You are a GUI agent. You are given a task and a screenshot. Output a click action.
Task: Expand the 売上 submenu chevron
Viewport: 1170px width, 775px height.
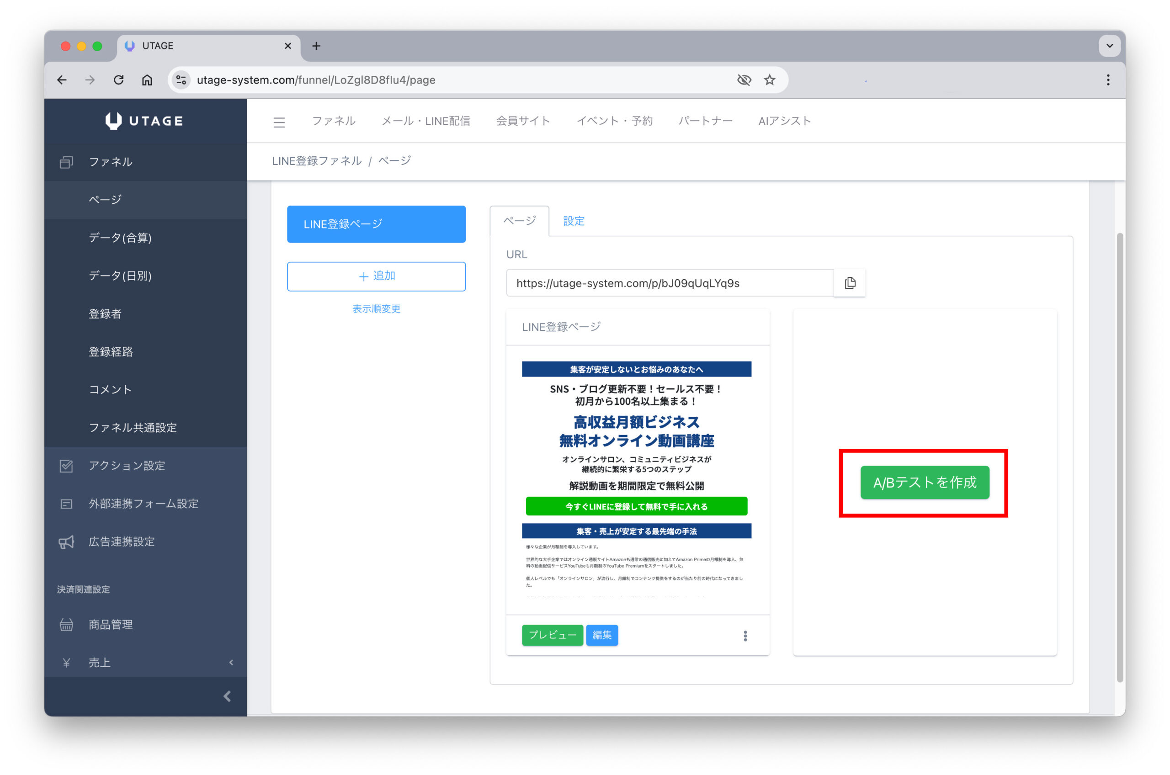(x=231, y=663)
